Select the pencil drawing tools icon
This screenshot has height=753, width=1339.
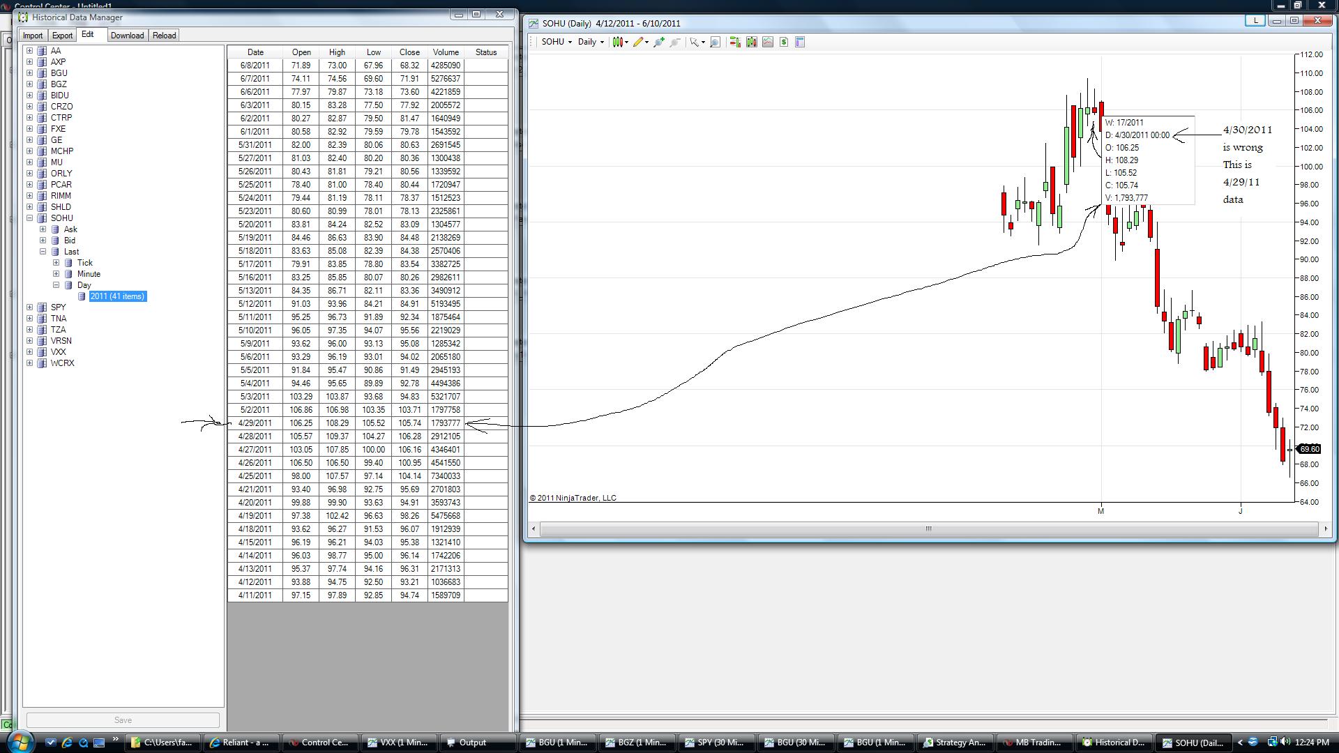[638, 42]
